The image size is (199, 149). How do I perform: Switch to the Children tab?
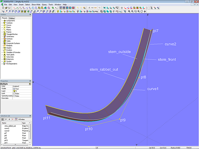coord(11,18)
